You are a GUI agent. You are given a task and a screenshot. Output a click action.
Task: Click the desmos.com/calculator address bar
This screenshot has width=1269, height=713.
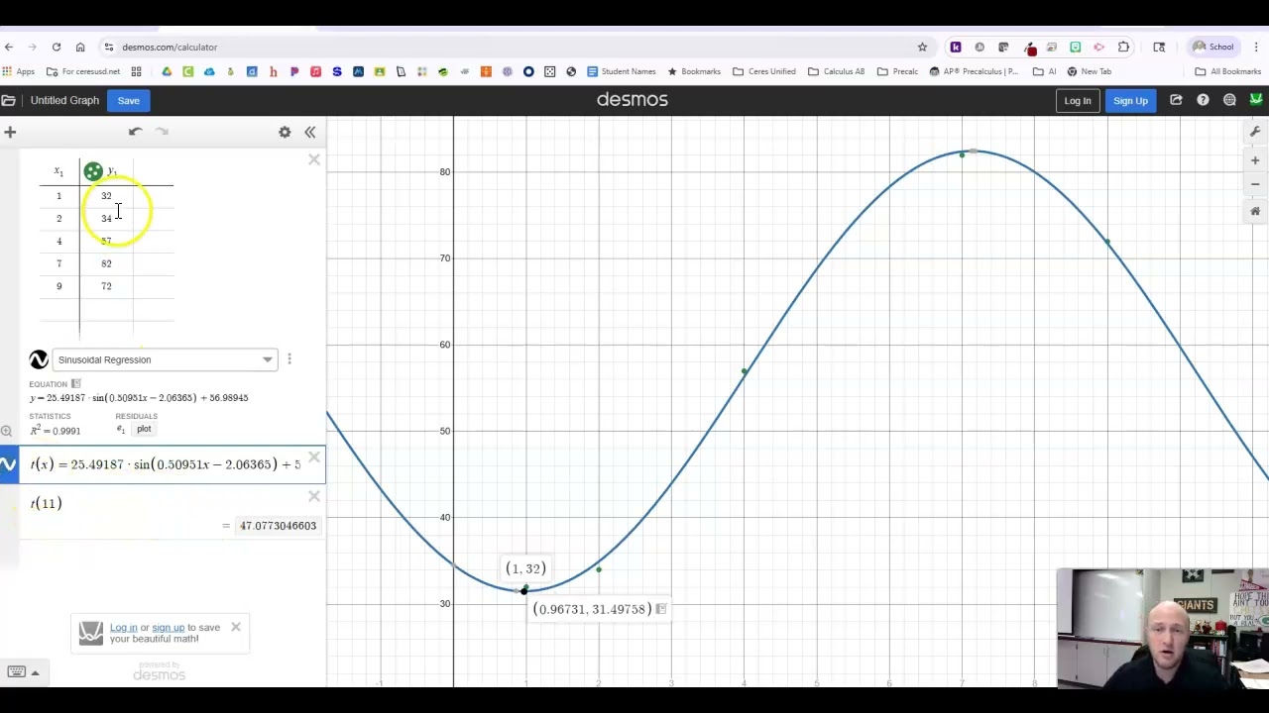tap(516, 48)
